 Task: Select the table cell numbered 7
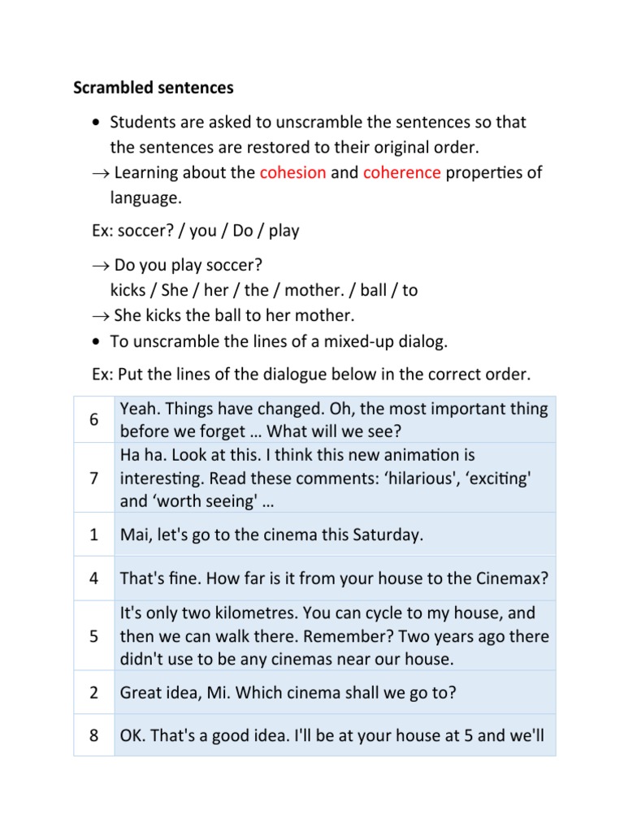click(x=93, y=478)
